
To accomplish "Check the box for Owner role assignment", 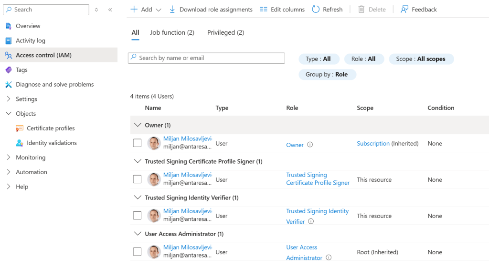I will [137, 143].
